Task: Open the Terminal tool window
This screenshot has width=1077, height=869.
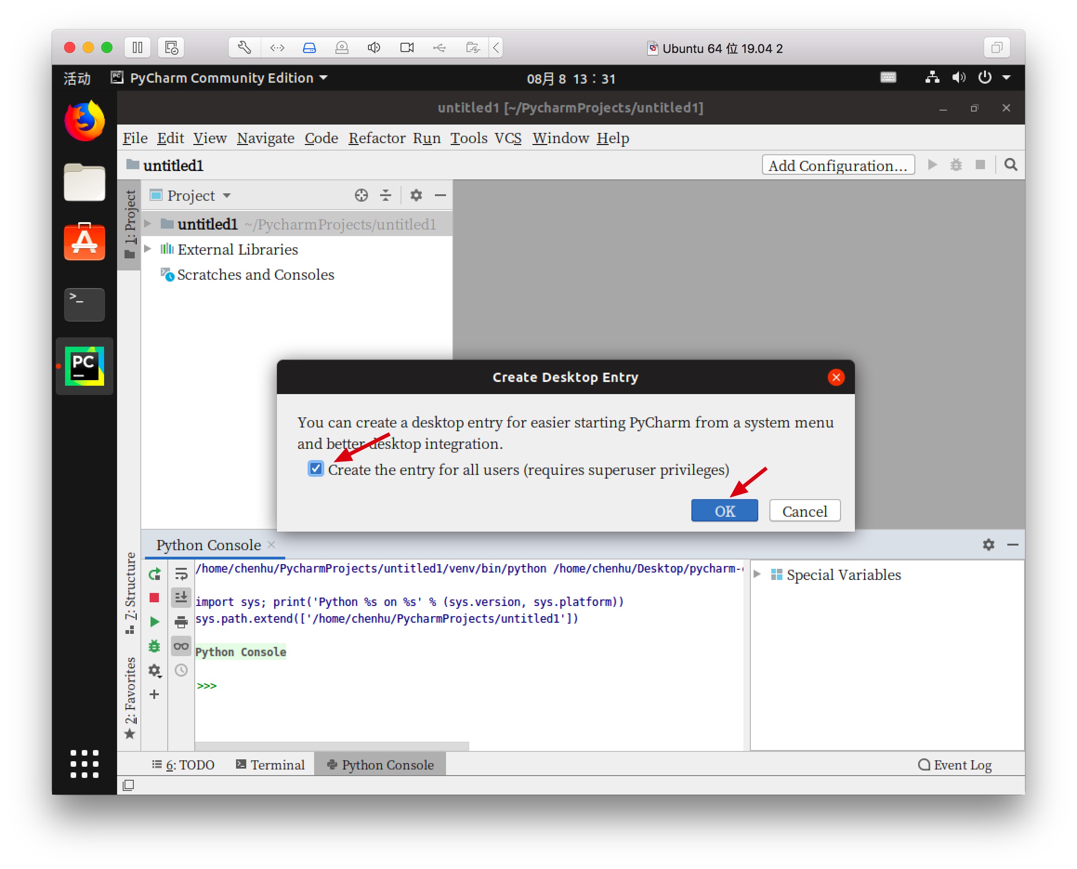Action: click(270, 764)
